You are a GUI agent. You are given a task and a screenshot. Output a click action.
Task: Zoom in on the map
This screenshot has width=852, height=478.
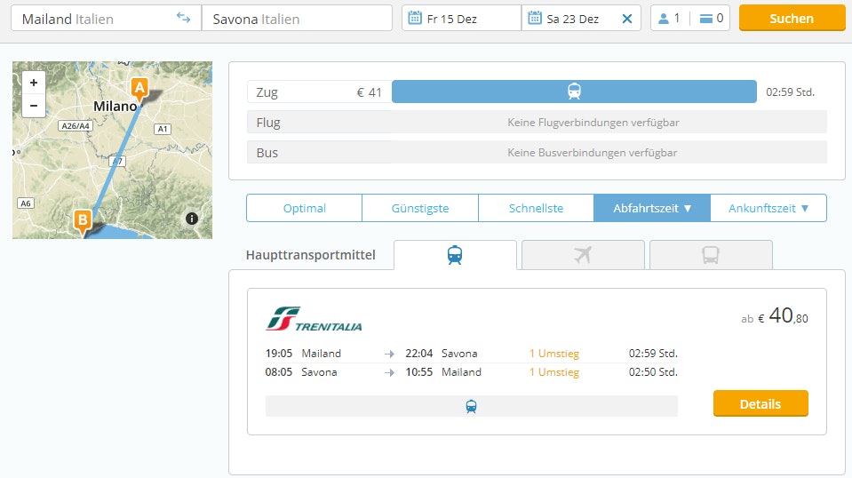[x=33, y=83]
